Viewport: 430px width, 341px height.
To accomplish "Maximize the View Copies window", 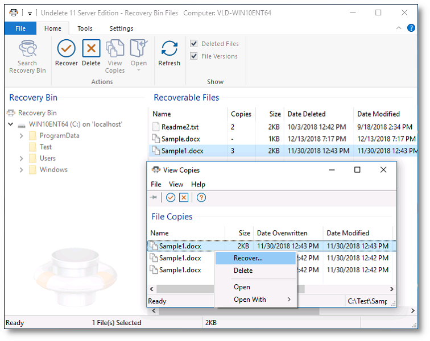I will click(357, 170).
